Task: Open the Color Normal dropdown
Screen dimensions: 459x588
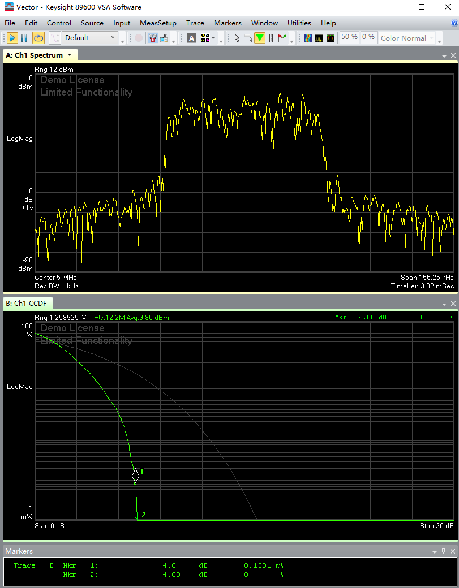Action: (407, 38)
